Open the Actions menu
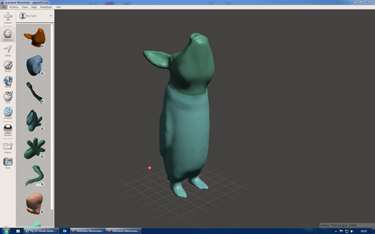Viewport: 375px width, 234px height. 13,7
